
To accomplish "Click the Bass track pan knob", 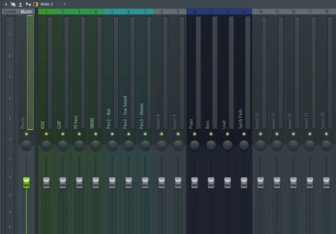I will (211, 145).
